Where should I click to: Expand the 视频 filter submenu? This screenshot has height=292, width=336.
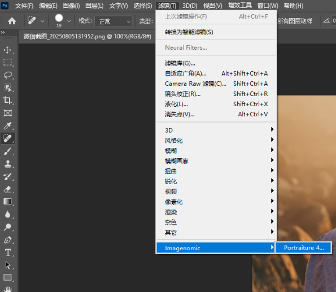point(216,191)
